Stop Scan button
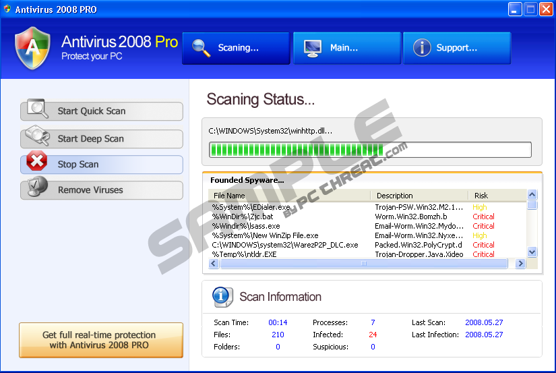The width and height of the screenshot is (556, 373). (102, 165)
